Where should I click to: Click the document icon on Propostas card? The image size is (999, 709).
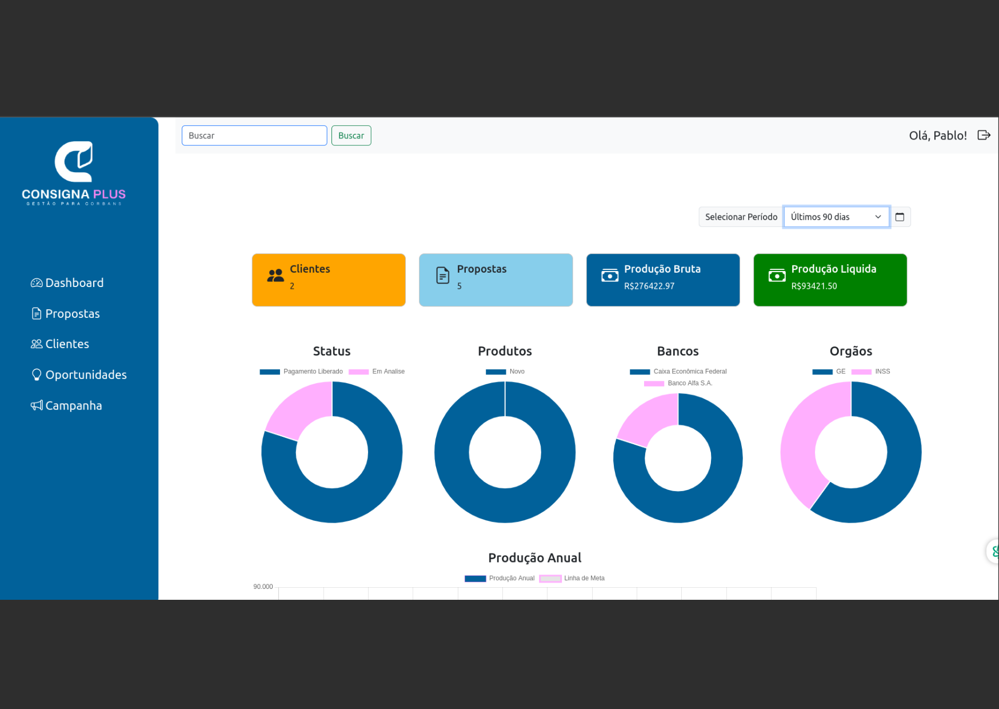click(x=443, y=276)
